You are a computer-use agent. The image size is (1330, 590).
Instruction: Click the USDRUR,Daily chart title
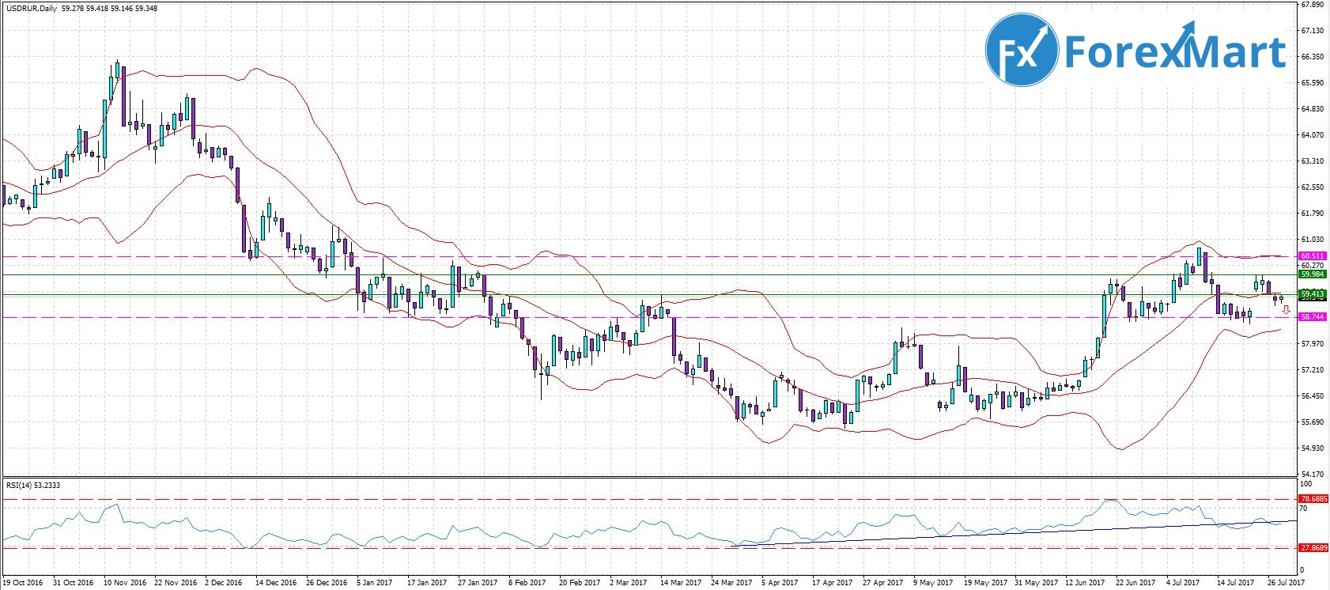point(29,9)
